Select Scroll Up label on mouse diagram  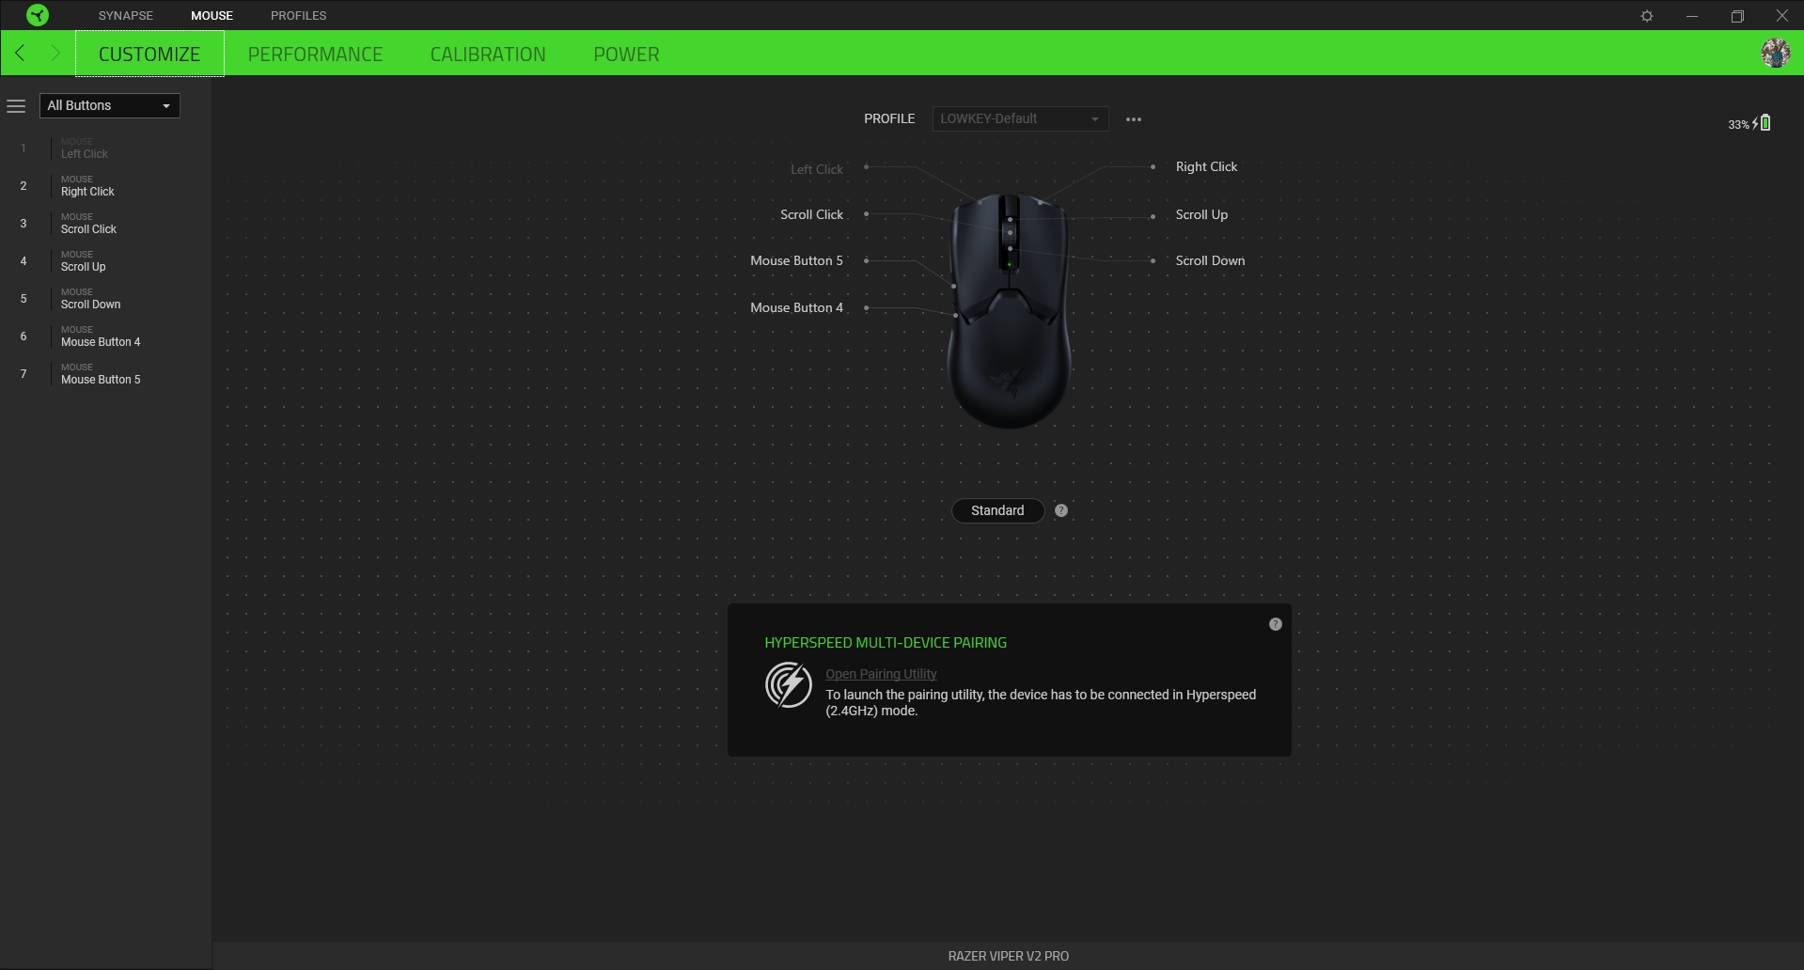[1201, 214]
